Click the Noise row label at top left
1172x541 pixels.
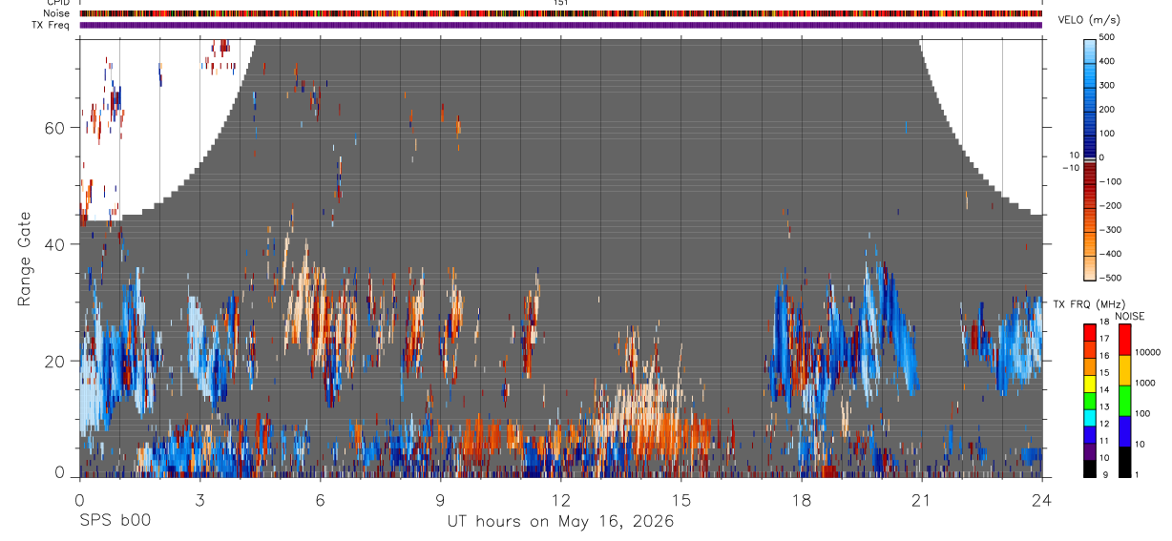point(56,13)
